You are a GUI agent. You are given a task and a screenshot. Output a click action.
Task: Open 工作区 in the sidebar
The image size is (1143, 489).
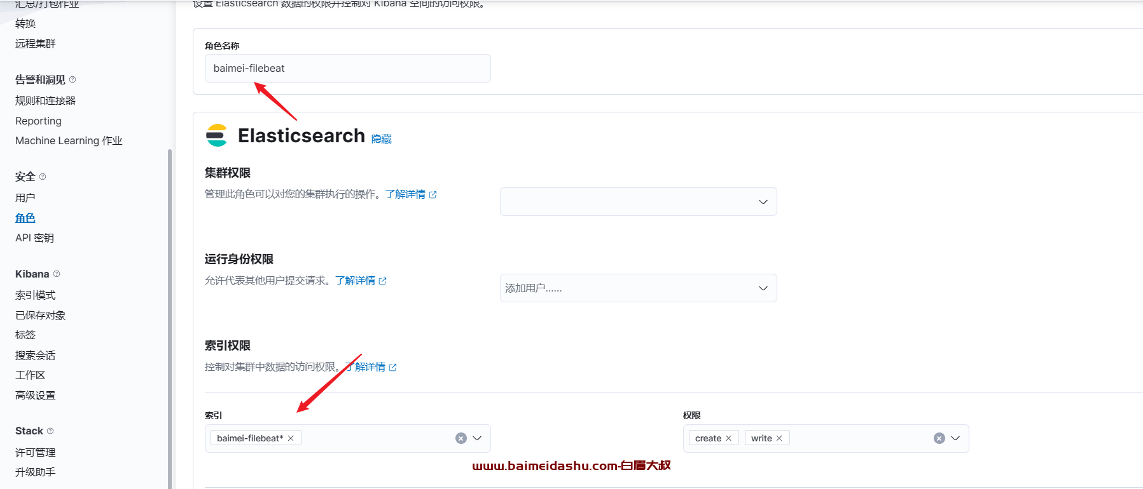click(31, 375)
